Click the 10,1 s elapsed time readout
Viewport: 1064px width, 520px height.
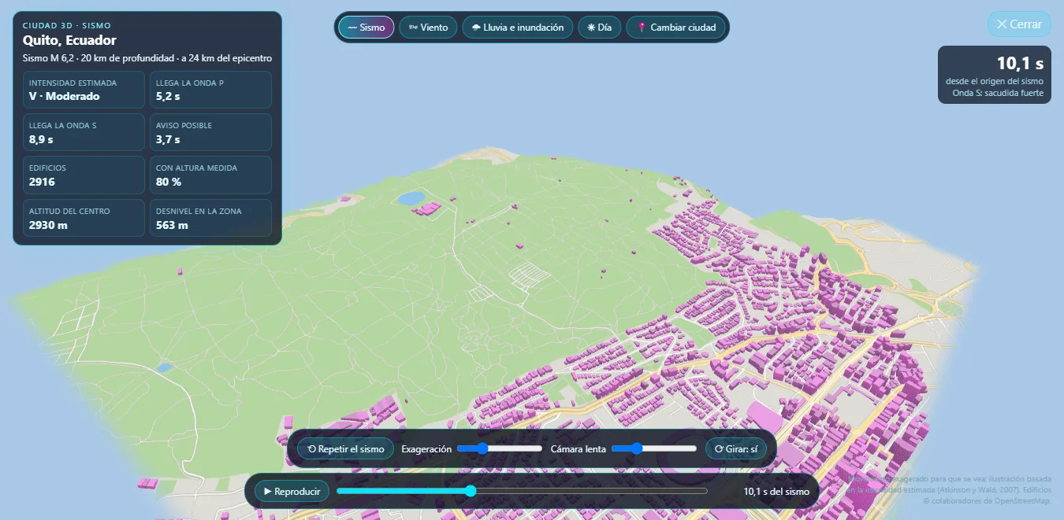(1020, 64)
